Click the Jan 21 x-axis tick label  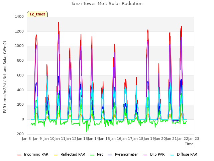pyautogui.click(x=171, y=139)
